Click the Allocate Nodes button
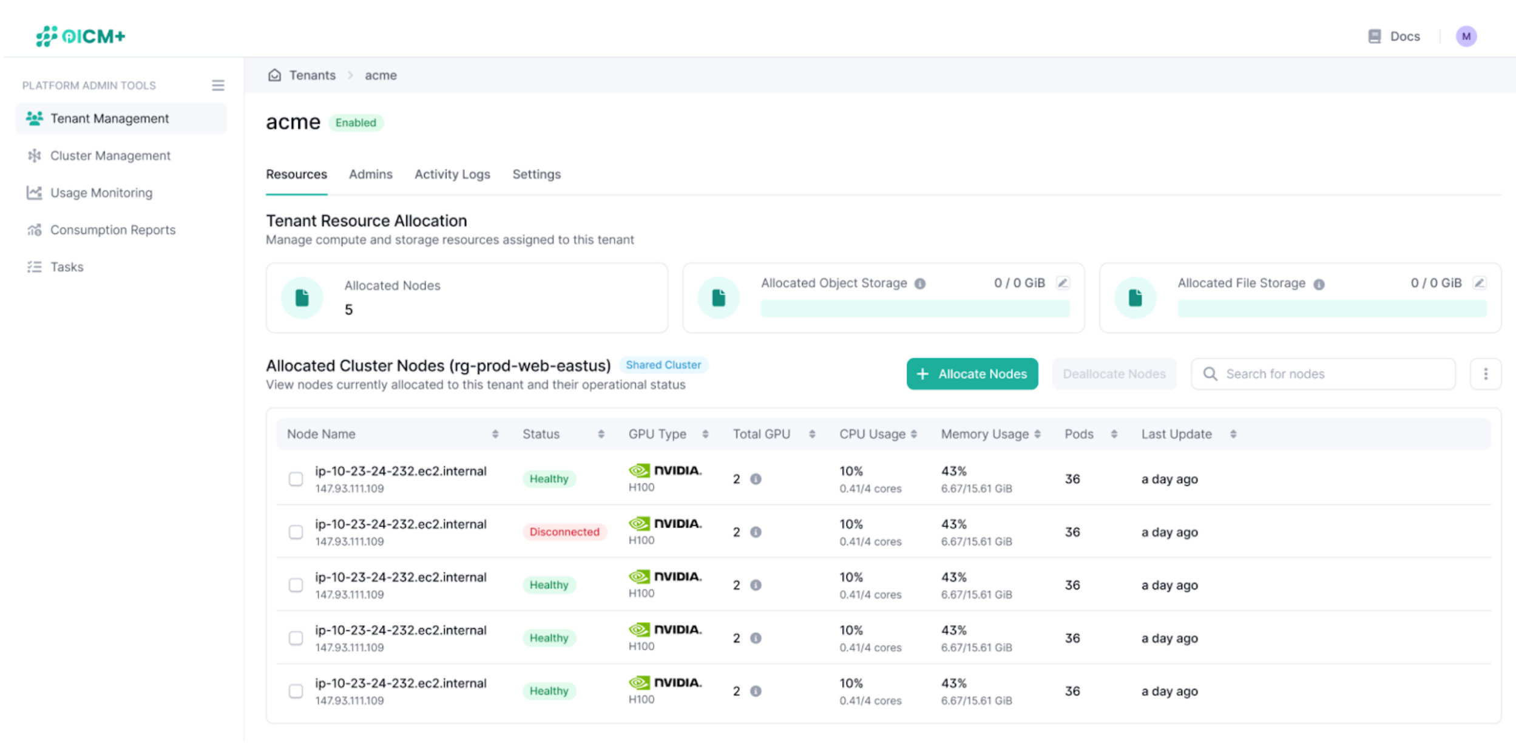1516x743 pixels. click(x=972, y=374)
